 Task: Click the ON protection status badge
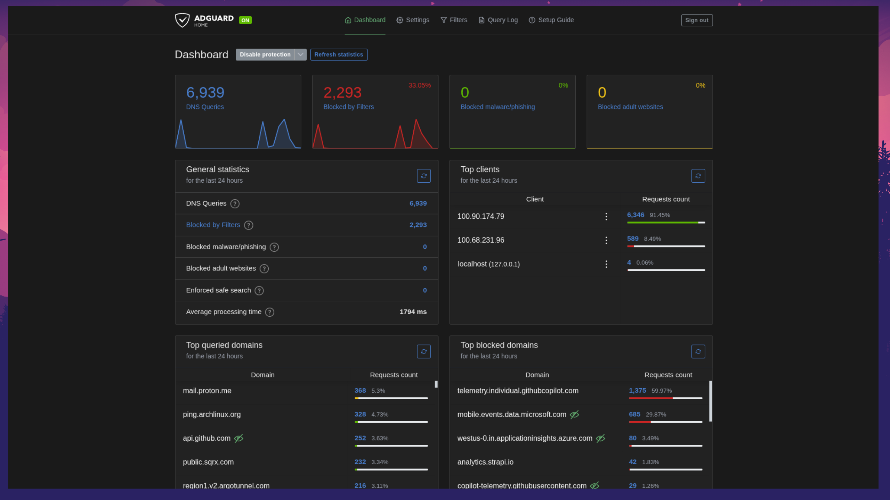[245, 20]
